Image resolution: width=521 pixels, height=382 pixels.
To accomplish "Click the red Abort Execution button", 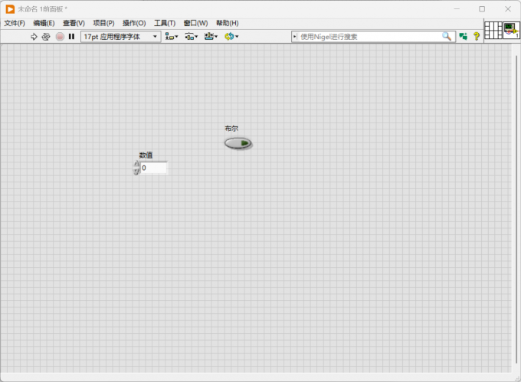I will click(60, 37).
